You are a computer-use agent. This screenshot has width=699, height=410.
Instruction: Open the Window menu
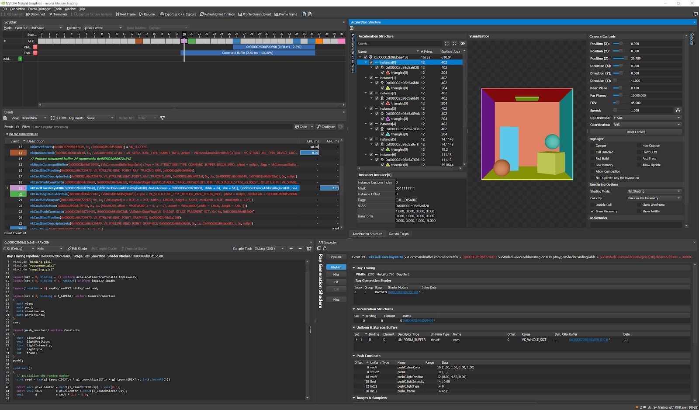coord(70,9)
